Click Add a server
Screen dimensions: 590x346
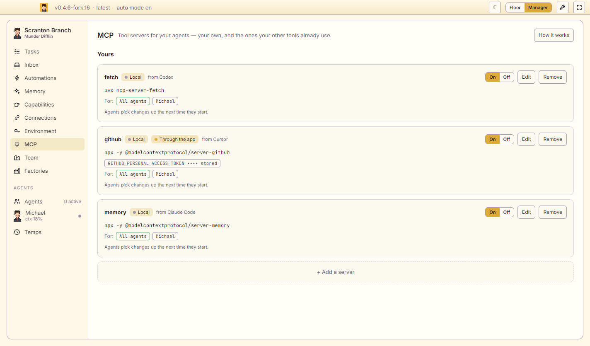[x=336, y=272]
